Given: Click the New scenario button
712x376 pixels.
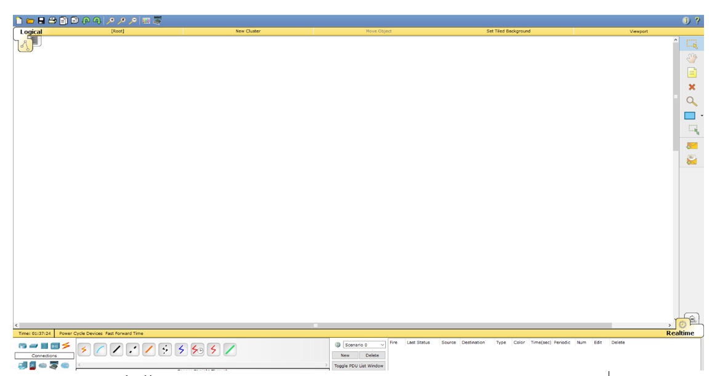Looking at the screenshot, I should click(345, 355).
